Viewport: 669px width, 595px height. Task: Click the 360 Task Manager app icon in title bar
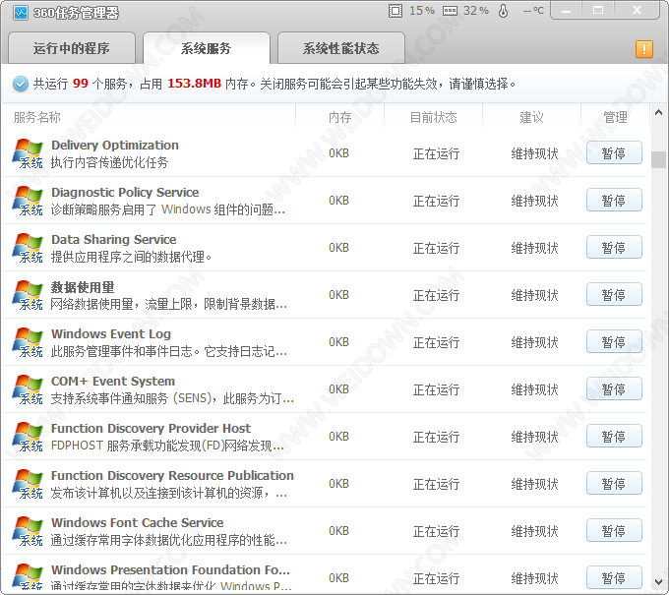pos(20,13)
